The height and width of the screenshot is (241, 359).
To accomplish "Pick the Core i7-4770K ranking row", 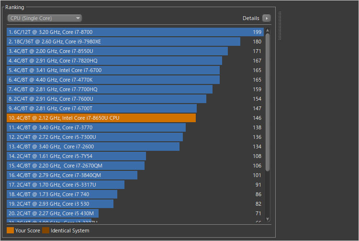I will point(113,80).
